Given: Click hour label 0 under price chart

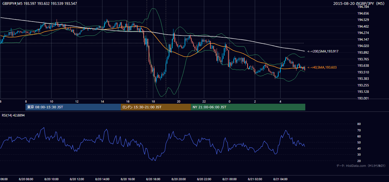Looking at the screenshot, I should 230,101.
